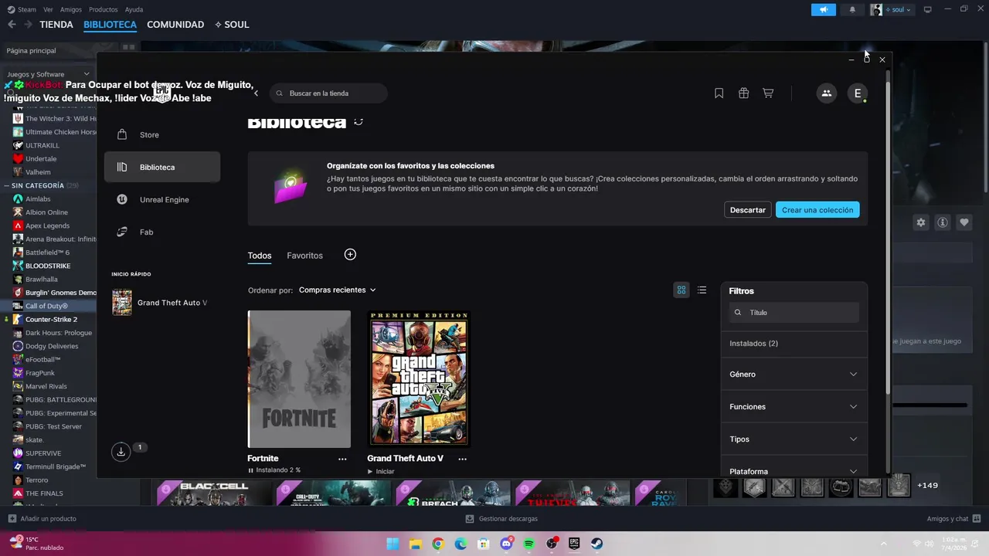
Task: Open the gift card redeem icon
Action: coord(743,93)
